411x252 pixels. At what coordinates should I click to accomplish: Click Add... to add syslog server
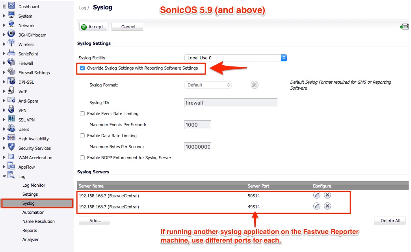tap(95, 221)
